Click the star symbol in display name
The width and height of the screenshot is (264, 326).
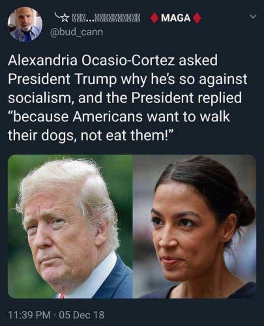65,18
